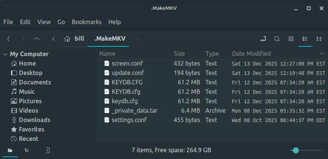Select the screen.conf file icon
Screen dimensions: 328x159
107,64
